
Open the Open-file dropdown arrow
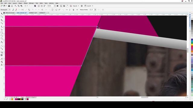tap(6, 6)
